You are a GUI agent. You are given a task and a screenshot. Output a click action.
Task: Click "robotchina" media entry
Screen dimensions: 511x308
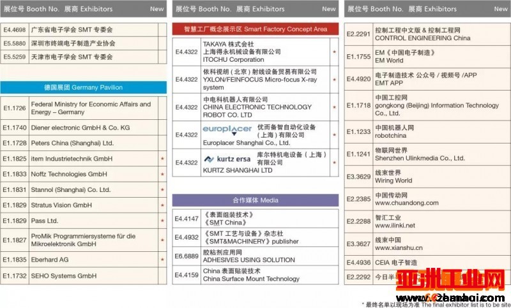point(390,136)
